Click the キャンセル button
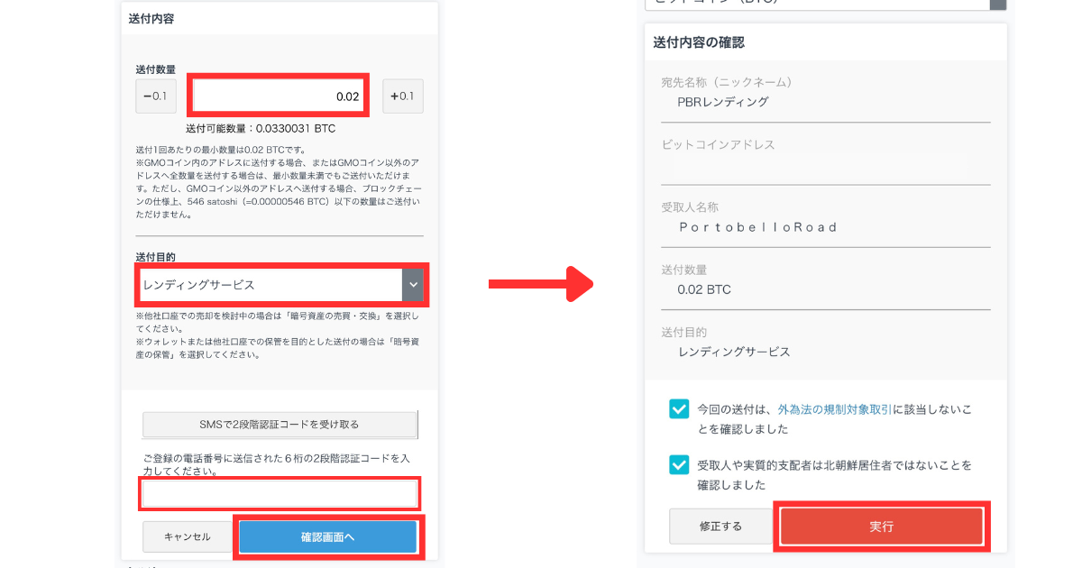Image resolution: width=1082 pixels, height=568 pixels. coord(188,536)
